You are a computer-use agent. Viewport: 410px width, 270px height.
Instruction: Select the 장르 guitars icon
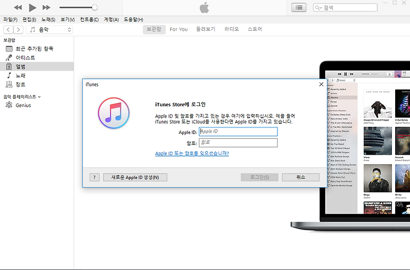pos(9,84)
